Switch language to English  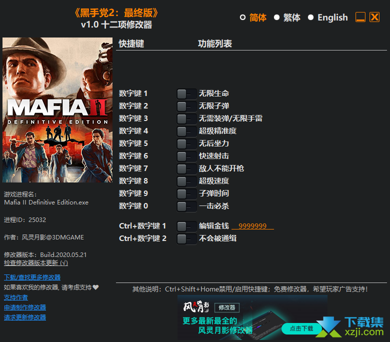coord(310,17)
